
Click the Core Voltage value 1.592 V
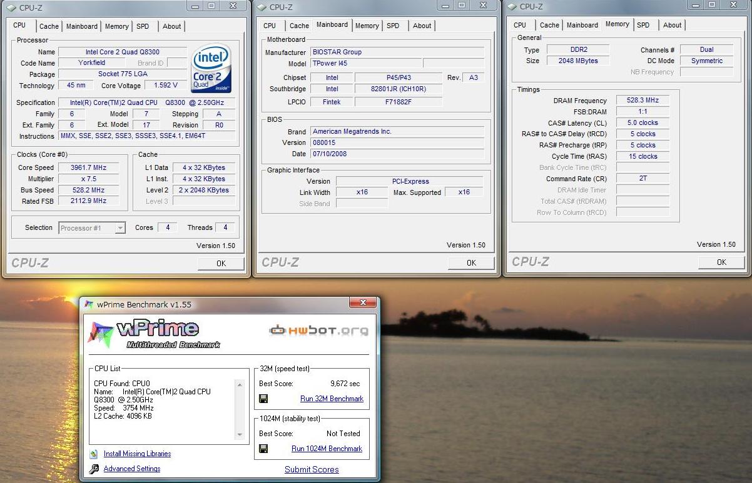[x=166, y=85]
